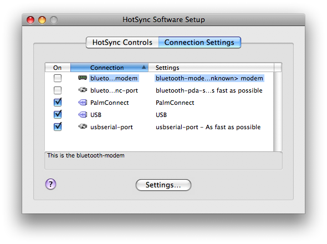Open help with purple question mark
Image resolution: width=327 pixels, height=244 pixels.
[x=50, y=184]
